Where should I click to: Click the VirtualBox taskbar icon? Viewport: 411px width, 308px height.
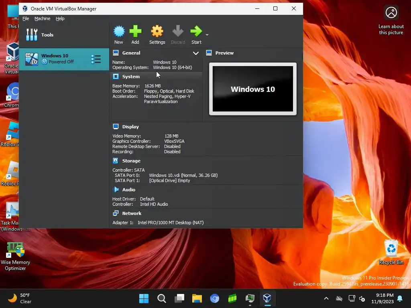pos(267,298)
